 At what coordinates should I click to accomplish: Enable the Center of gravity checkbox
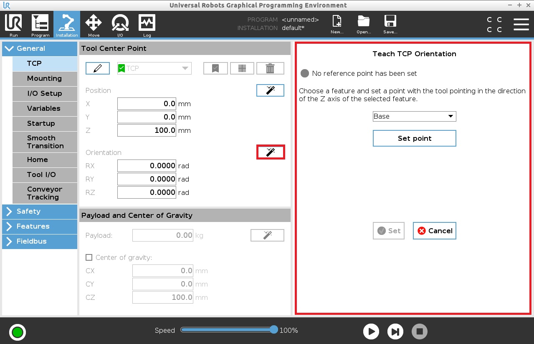pyautogui.click(x=89, y=257)
